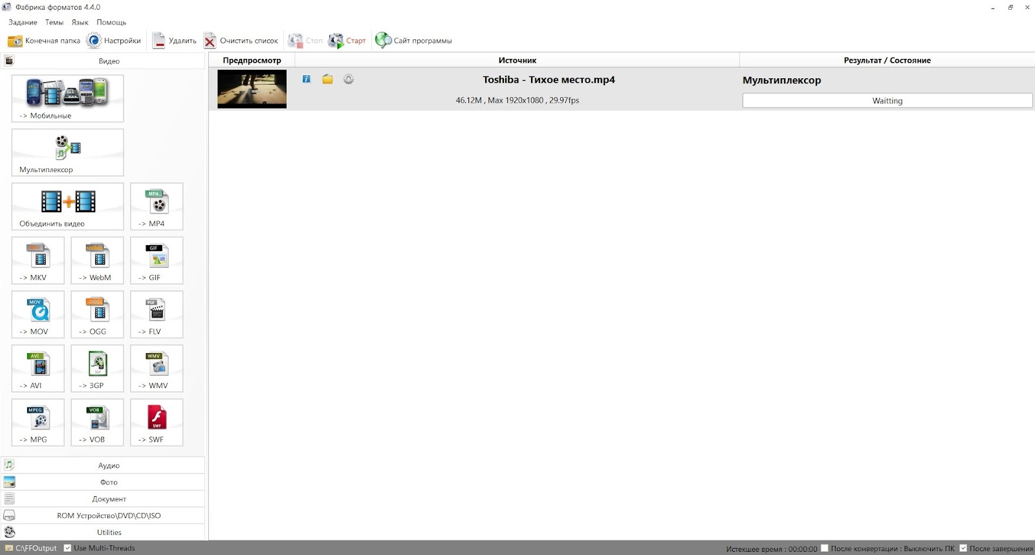Choose the -> MKV conversion icon
Screen dimensions: 1035x555
tap(38, 260)
